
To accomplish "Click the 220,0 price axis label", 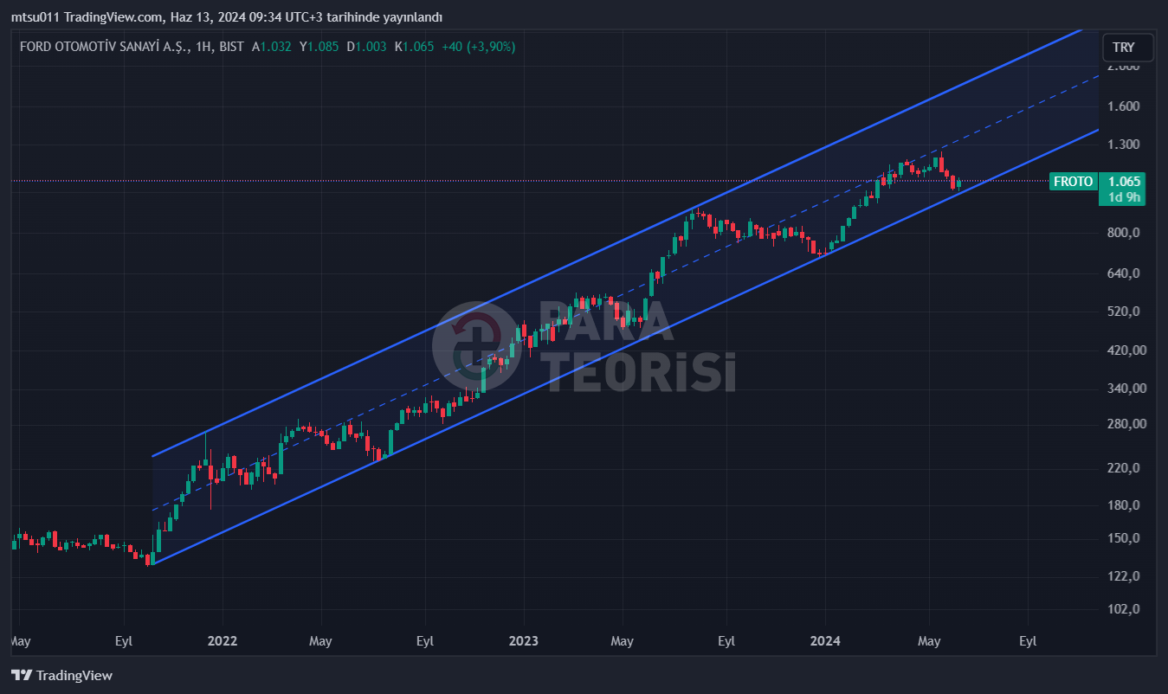I will pos(1122,468).
